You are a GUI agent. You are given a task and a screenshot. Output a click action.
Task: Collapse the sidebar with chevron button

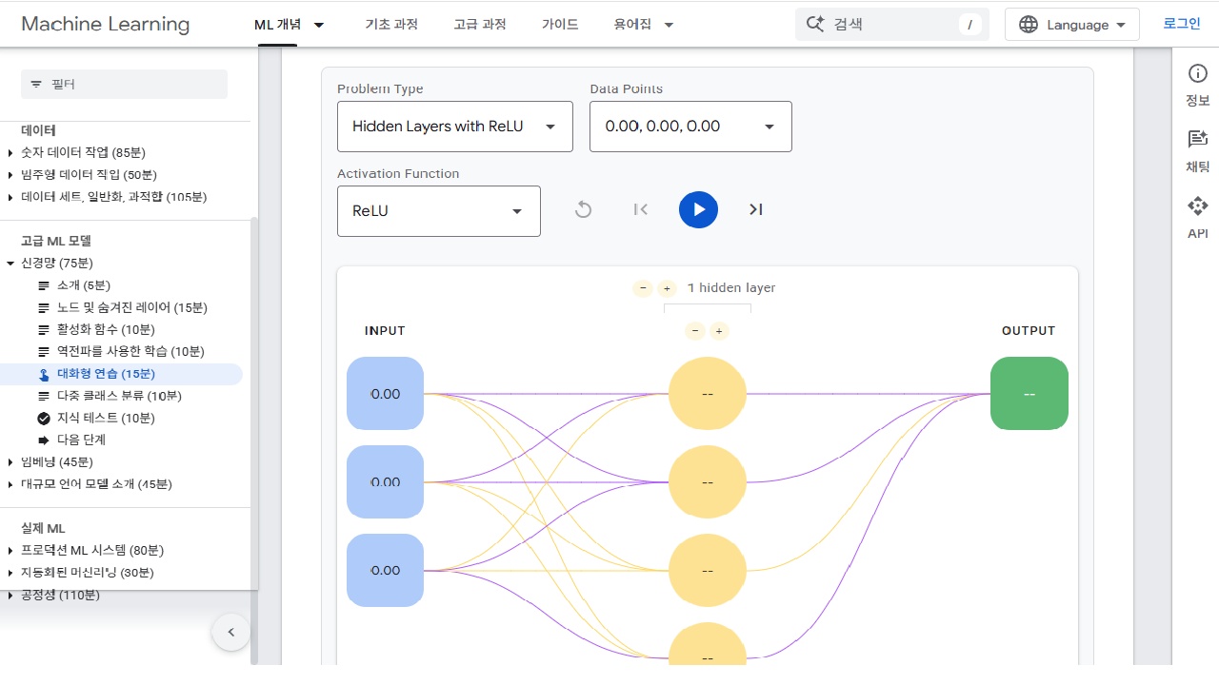pyautogui.click(x=230, y=632)
